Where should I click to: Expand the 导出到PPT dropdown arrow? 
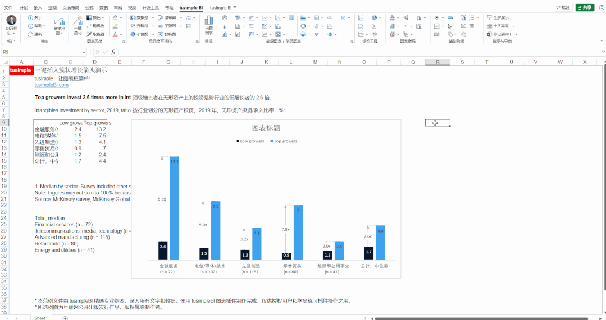(516, 34)
